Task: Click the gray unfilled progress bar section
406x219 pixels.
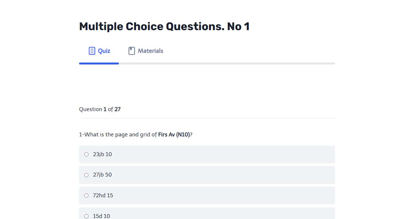Action: (227, 63)
